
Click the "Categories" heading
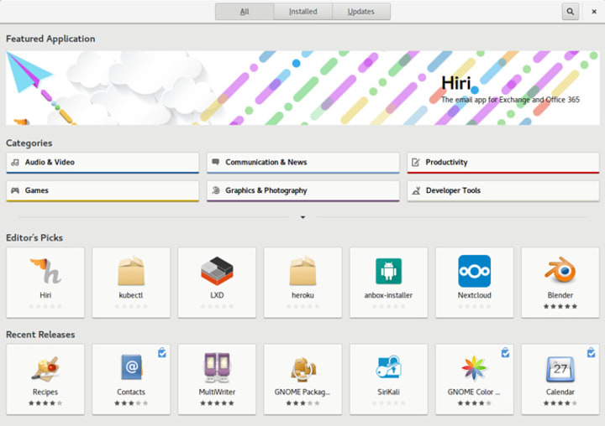(x=29, y=143)
